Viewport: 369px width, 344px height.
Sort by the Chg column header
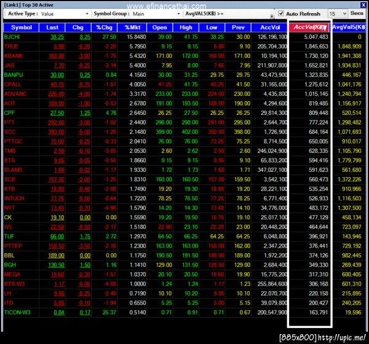tap(78, 28)
